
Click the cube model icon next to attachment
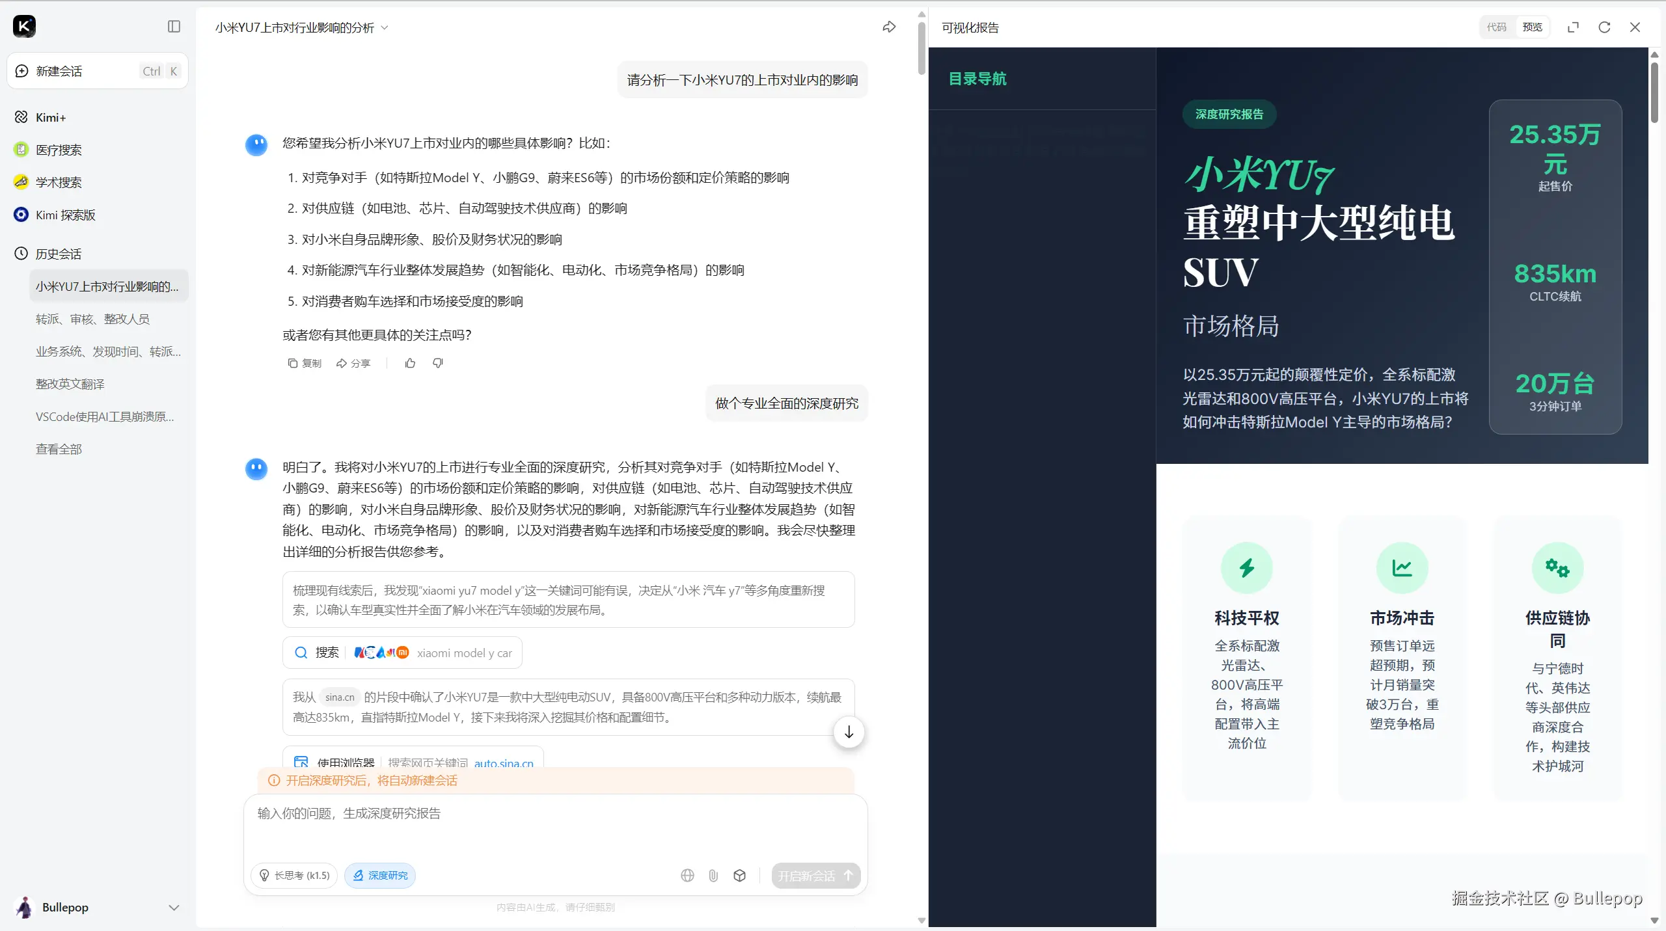[739, 876]
